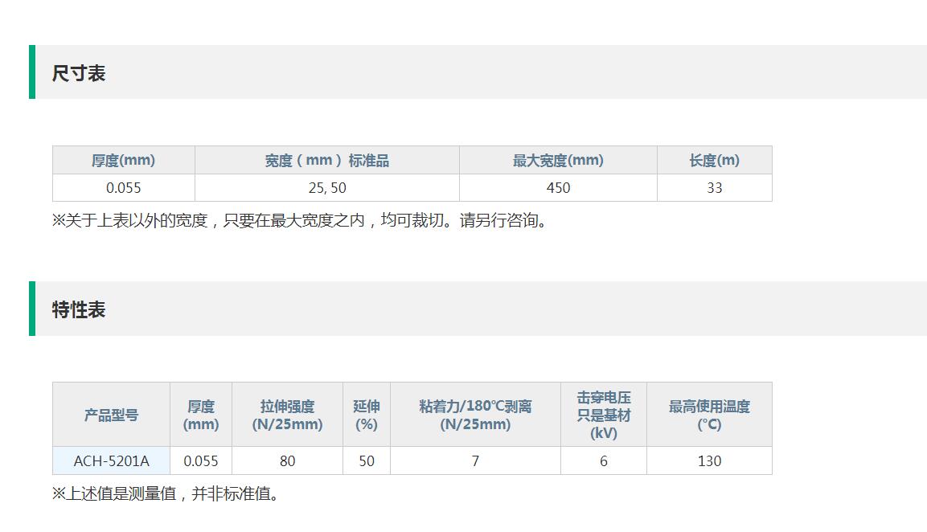Click the 厚度 (mm) header in properties table

tap(201, 415)
